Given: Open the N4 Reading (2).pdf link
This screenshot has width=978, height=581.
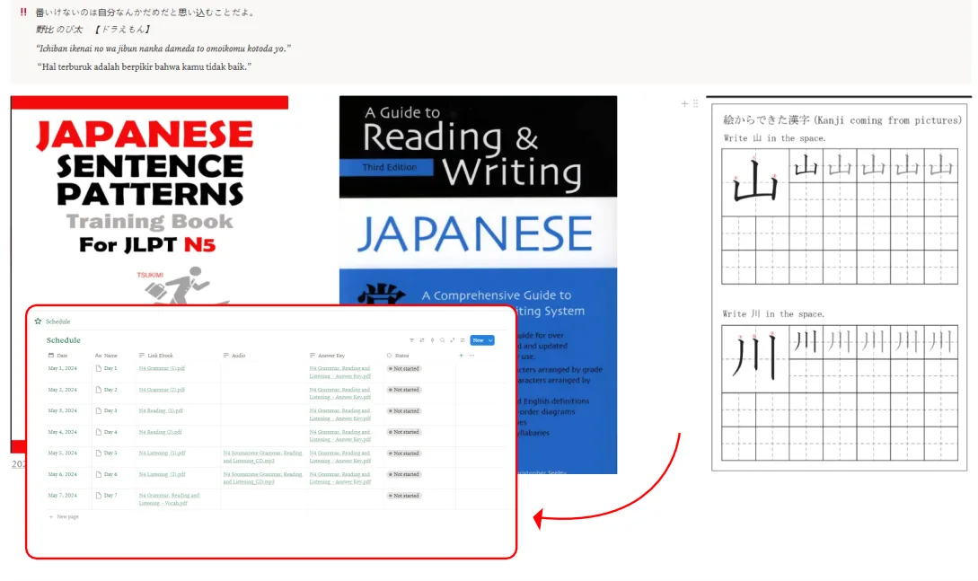Looking at the screenshot, I should click(x=160, y=432).
